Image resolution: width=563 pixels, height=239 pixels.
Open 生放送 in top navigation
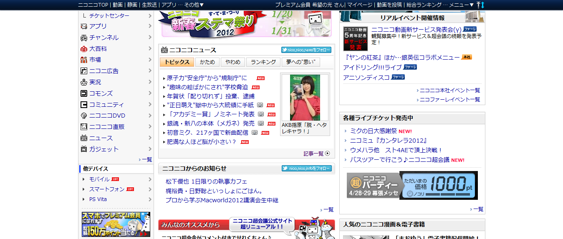click(149, 5)
